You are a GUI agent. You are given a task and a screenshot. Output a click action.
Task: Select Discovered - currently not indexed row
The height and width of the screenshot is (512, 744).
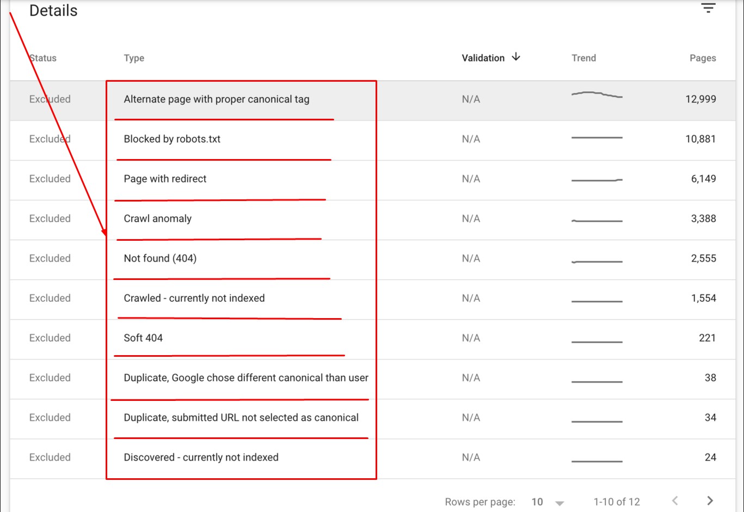click(x=201, y=457)
